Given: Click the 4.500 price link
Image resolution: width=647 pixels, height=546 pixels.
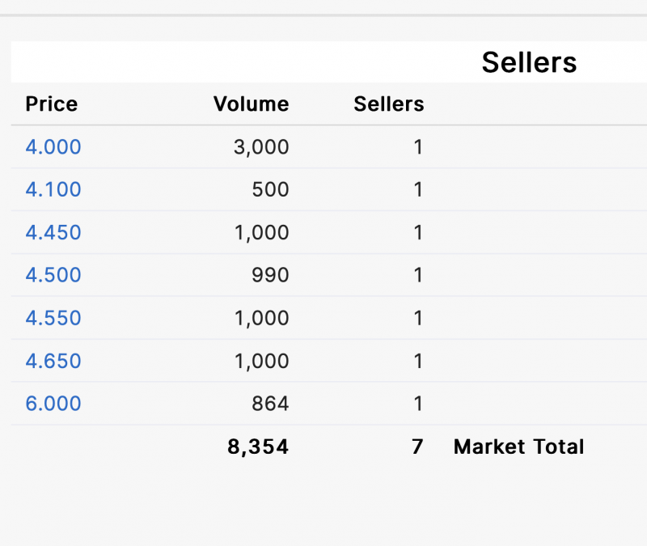Looking at the screenshot, I should pos(53,275).
